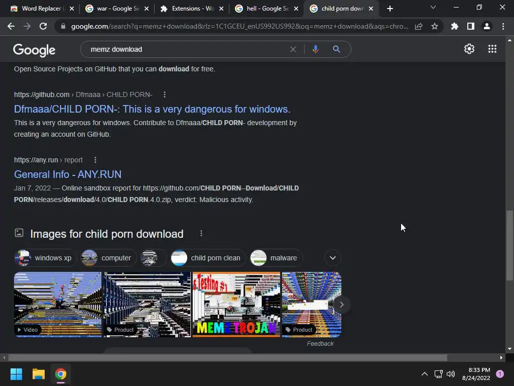
Task: Bookmark this page with the star icon
Action: 435,26
